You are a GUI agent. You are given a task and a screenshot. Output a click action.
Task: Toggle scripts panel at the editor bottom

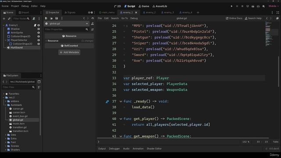[98, 142]
